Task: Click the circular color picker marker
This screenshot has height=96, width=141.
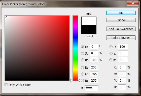Action: [x=6, y=16]
